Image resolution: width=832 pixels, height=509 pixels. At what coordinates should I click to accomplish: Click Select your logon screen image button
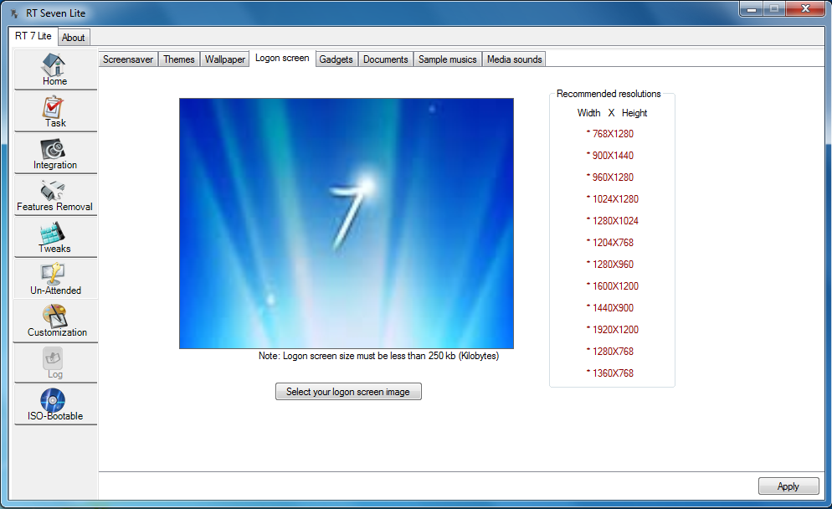(348, 392)
